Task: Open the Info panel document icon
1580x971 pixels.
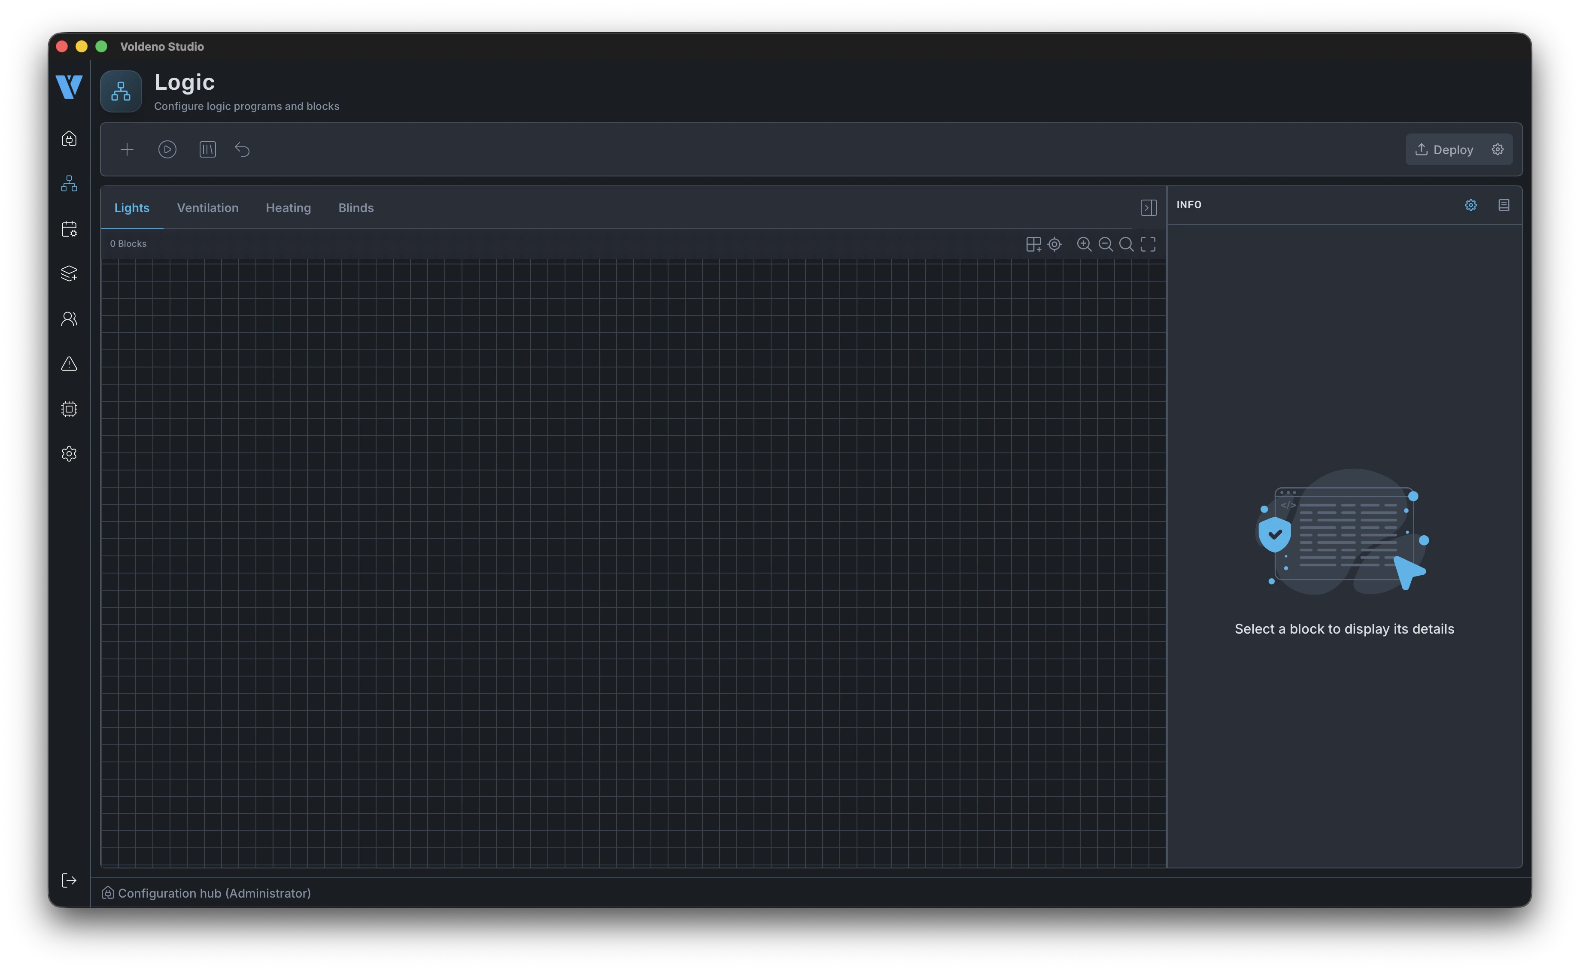Action: pyautogui.click(x=1504, y=205)
